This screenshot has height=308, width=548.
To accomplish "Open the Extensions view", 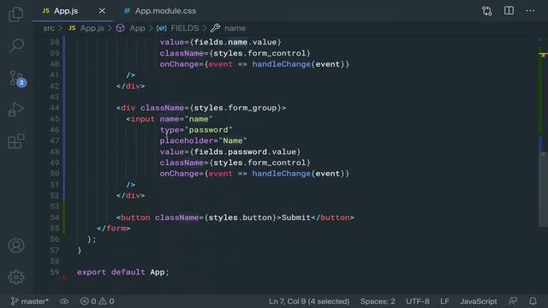I will tap(16, 141).
